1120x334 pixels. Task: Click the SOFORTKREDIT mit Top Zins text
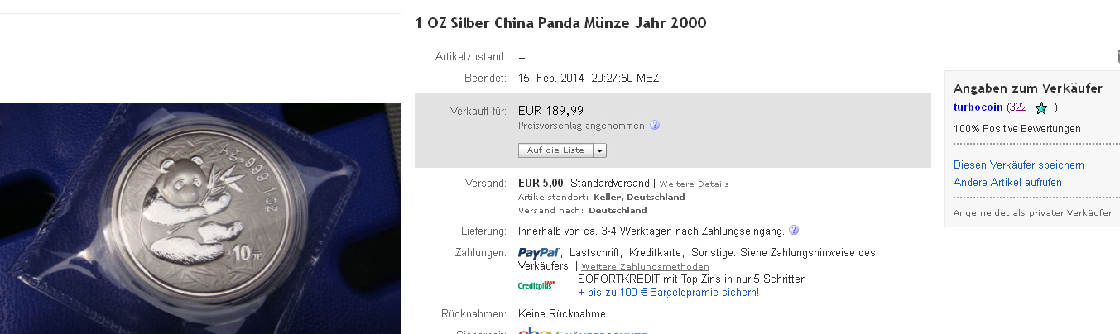692,279
